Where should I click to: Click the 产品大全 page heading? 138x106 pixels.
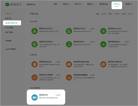pyautogui.click(x=34, y=14)
